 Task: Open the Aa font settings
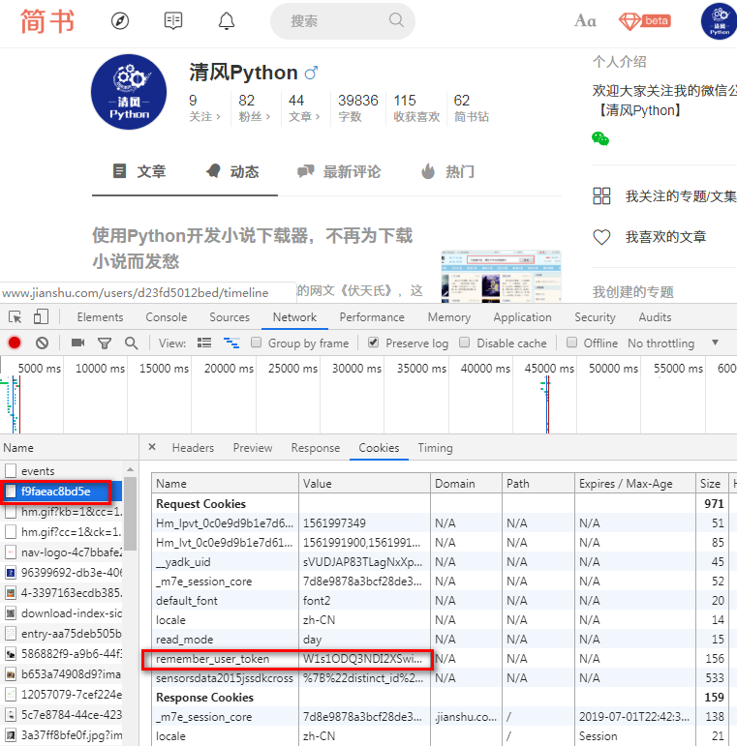[x=585, y=21]
